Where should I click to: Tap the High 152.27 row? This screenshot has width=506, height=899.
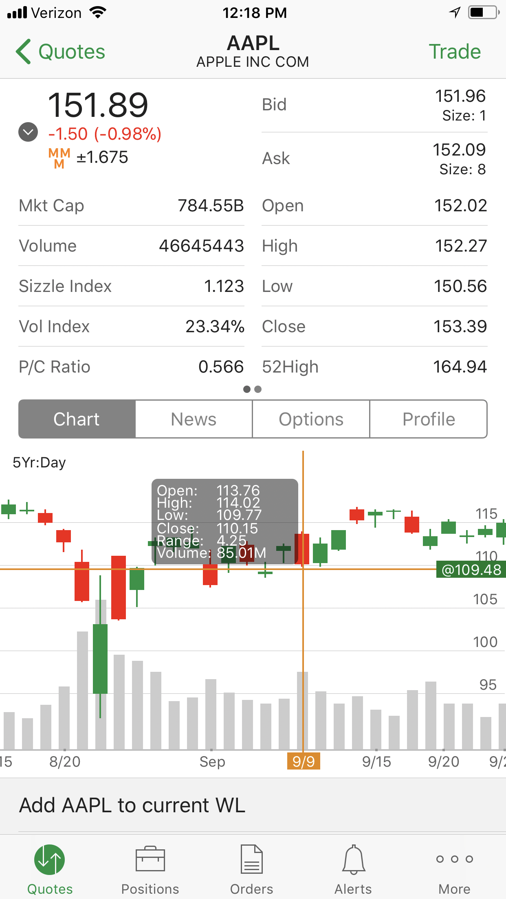374,246
